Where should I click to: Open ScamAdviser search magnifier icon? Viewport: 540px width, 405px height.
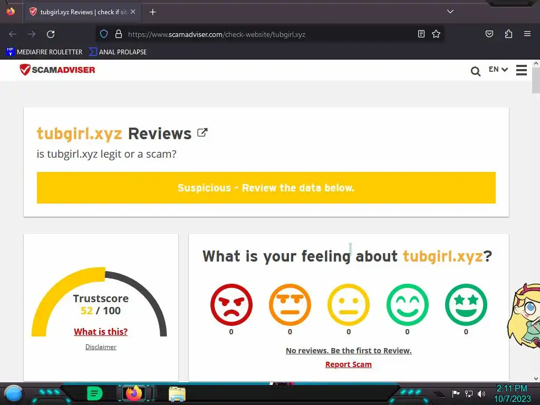(475, 71)
